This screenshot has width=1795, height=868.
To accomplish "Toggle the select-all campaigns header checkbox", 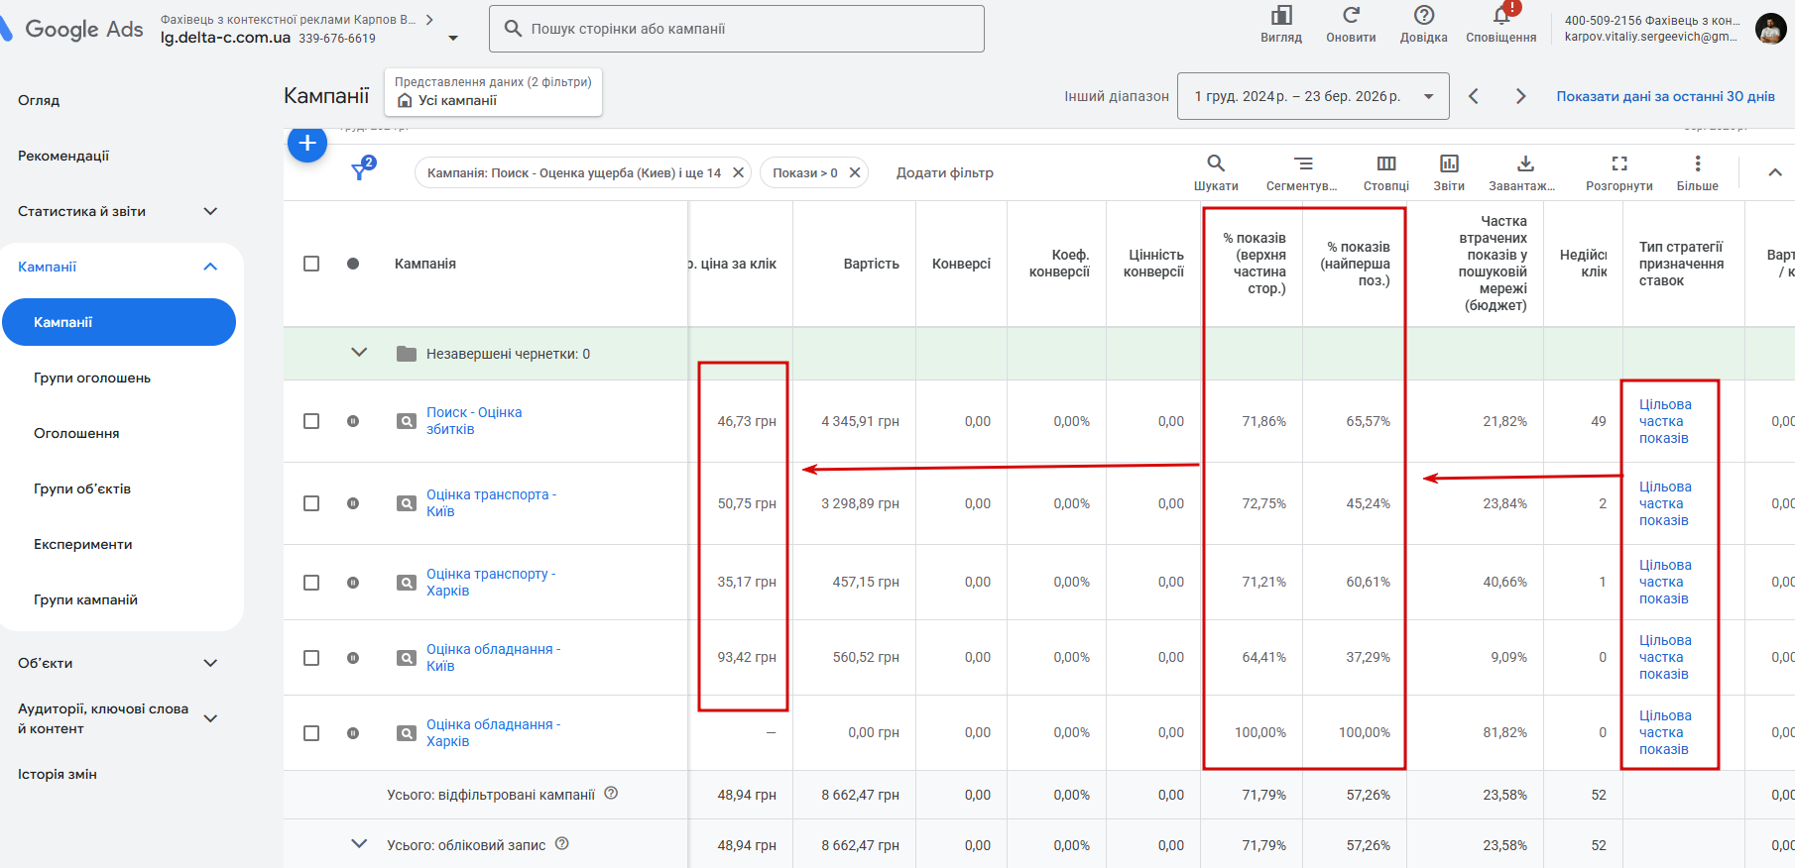I will (311, 264).
